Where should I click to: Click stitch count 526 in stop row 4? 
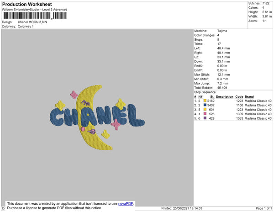pyautogui.click(x=211, y=114)
